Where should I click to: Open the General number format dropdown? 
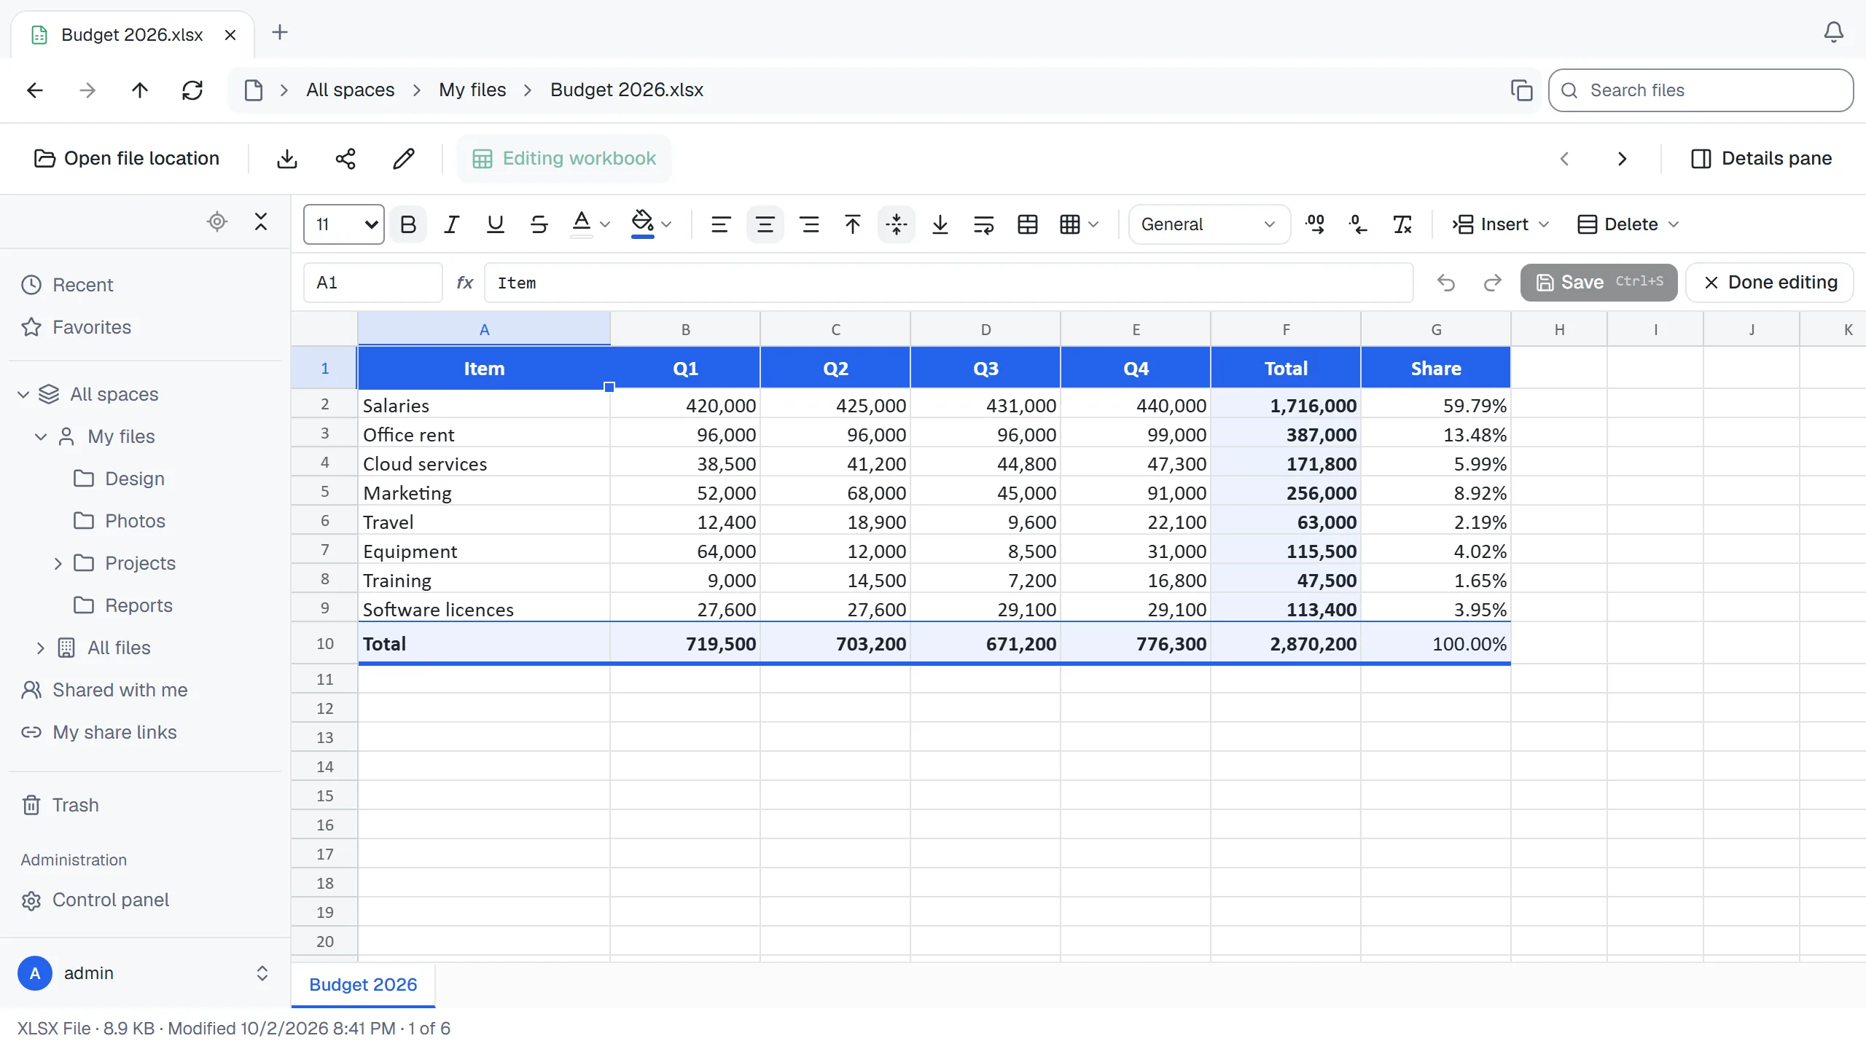1209,224
